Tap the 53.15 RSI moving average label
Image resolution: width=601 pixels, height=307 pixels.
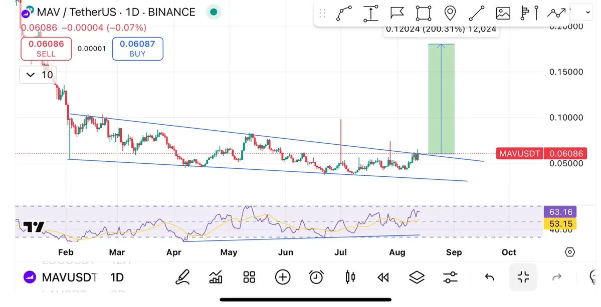click(560, 223)
